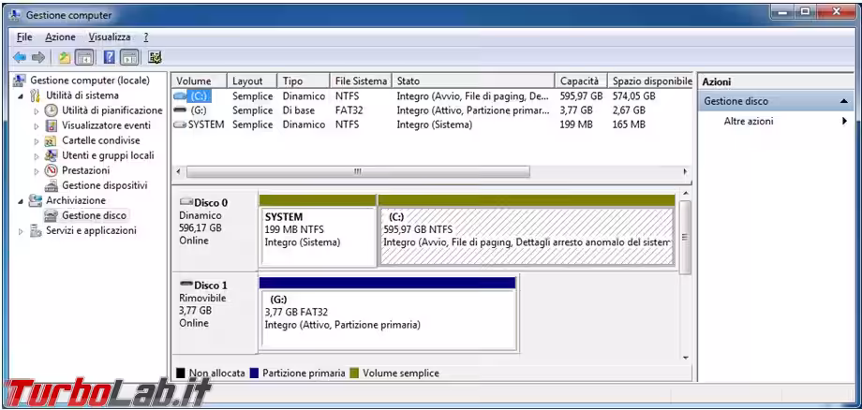Viewport: 862px width, 410px height.
Task: Click the Properties/settings list toolbar icon
Action: point(155,57)
